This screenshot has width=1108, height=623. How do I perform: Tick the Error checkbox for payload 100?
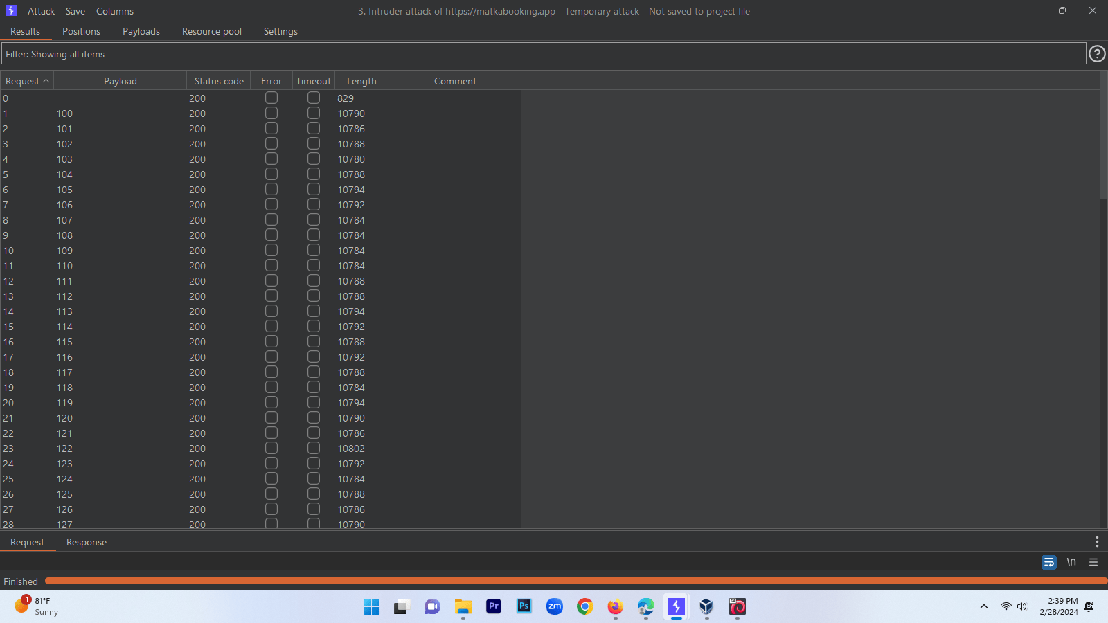(x=271, y=113)
